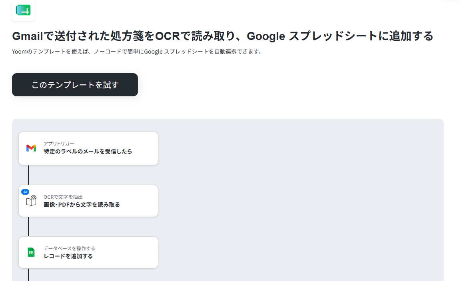Click the word OCR in the heading
Image resolution: width=461 pixels, height=281 pixels.
pyautogui.click(x=167, y=36)
